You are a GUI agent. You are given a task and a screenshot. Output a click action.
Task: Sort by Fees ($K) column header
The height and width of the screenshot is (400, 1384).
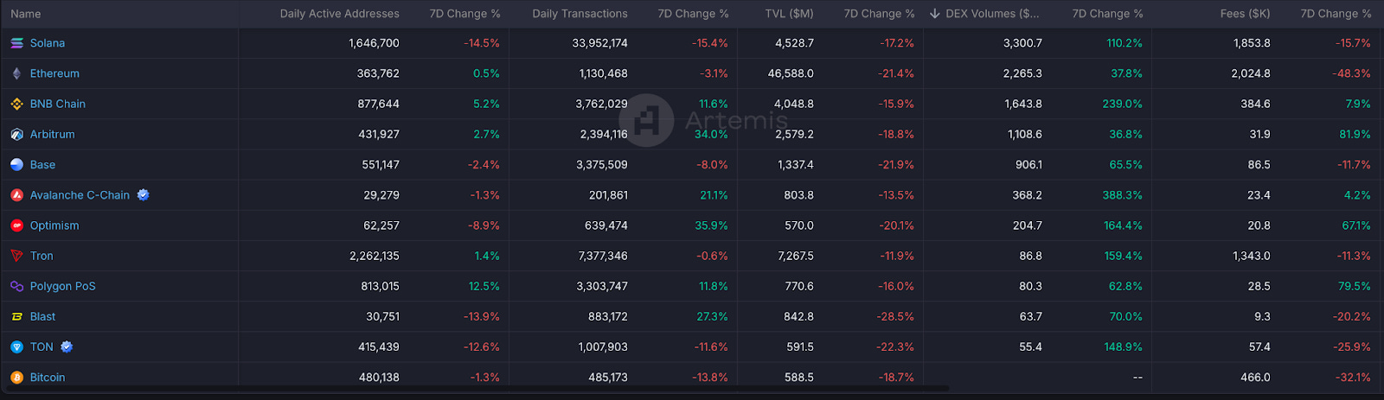pos(1246,14)
